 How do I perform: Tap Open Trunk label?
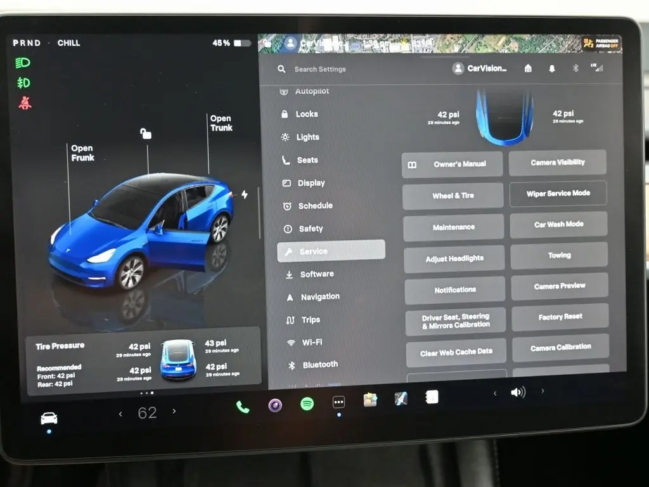pyautogui.click(x=221, y=123)
